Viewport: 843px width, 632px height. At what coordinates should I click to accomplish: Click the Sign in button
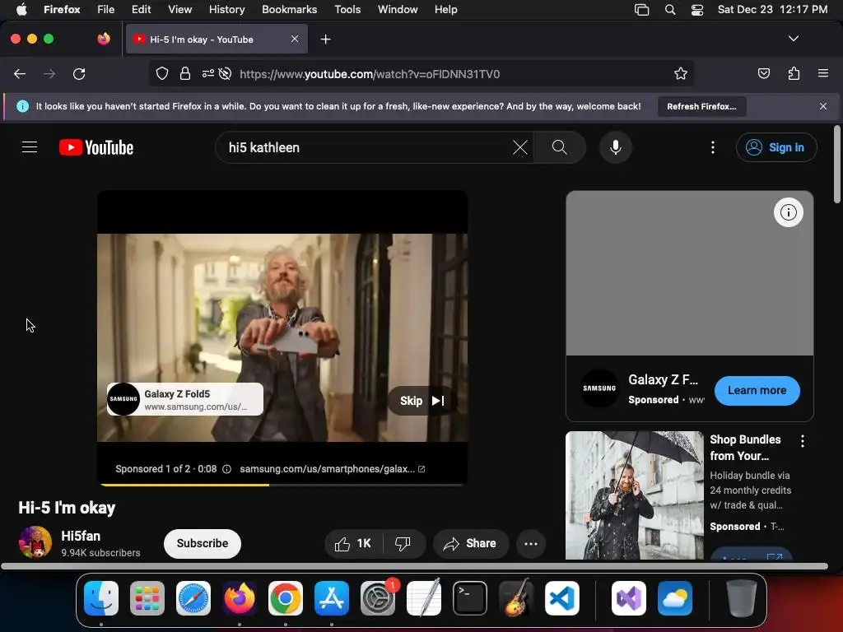pos(776,147)
